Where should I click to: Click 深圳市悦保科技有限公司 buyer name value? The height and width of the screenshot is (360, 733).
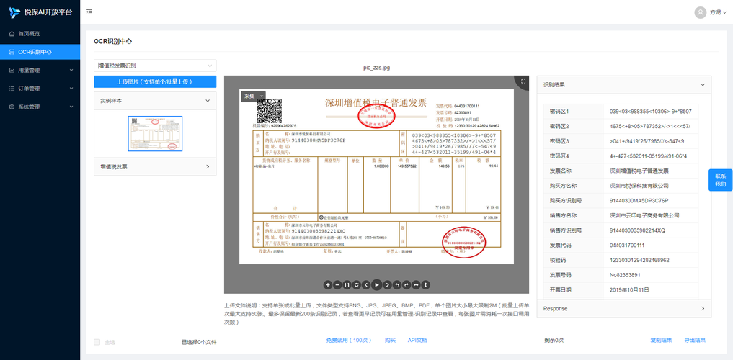click(639, 185)
